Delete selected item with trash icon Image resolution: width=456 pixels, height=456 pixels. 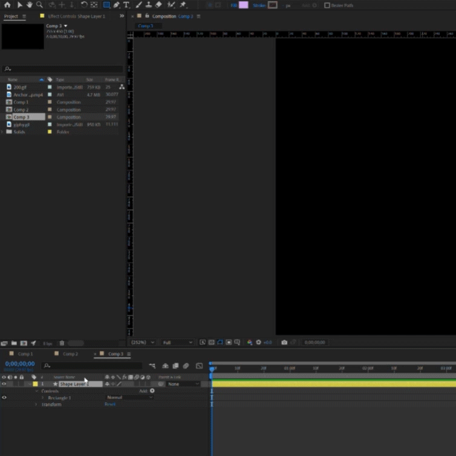pos(62,343)
